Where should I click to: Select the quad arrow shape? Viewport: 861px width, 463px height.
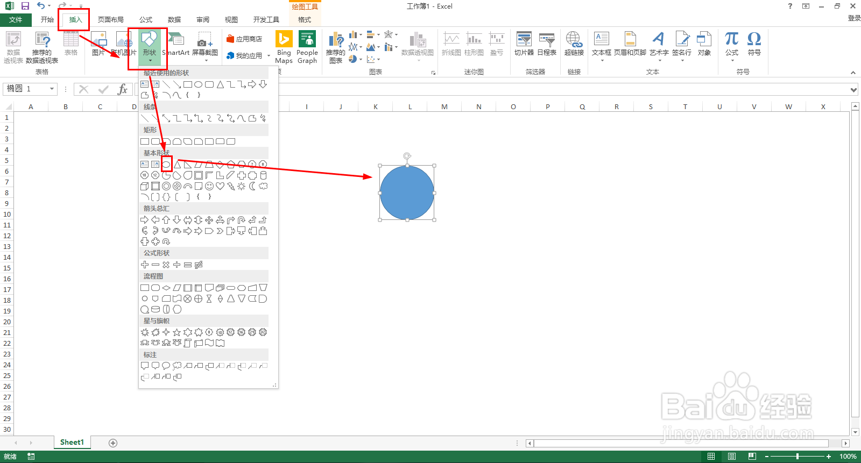[209, 220]
